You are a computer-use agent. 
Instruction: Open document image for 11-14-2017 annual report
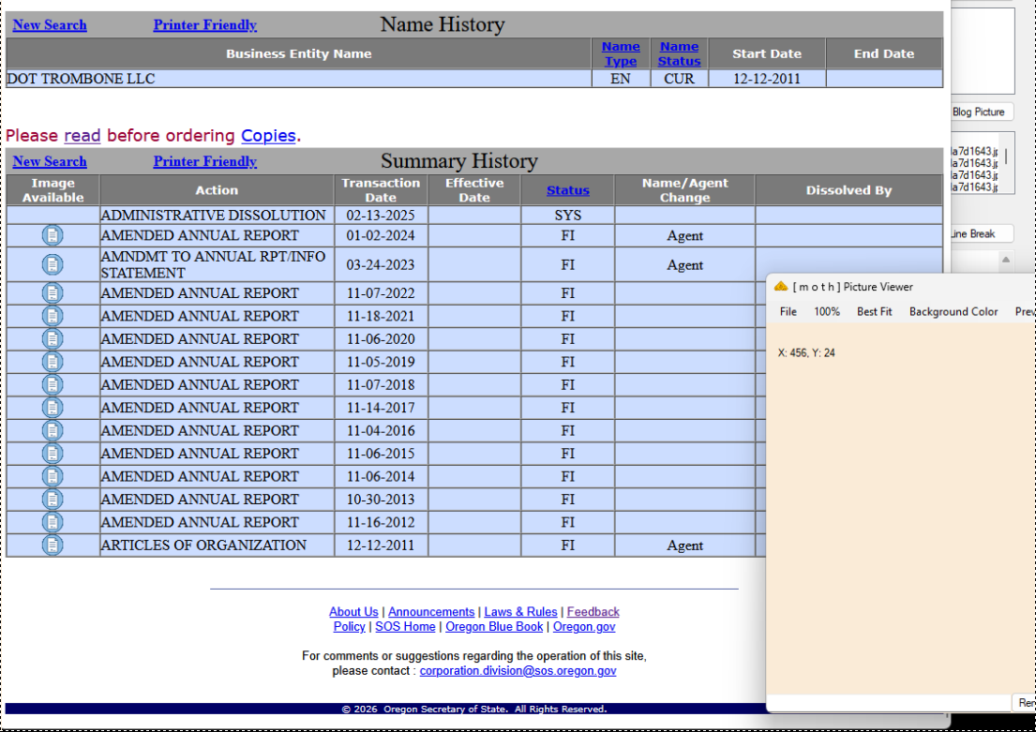point(53,408)
